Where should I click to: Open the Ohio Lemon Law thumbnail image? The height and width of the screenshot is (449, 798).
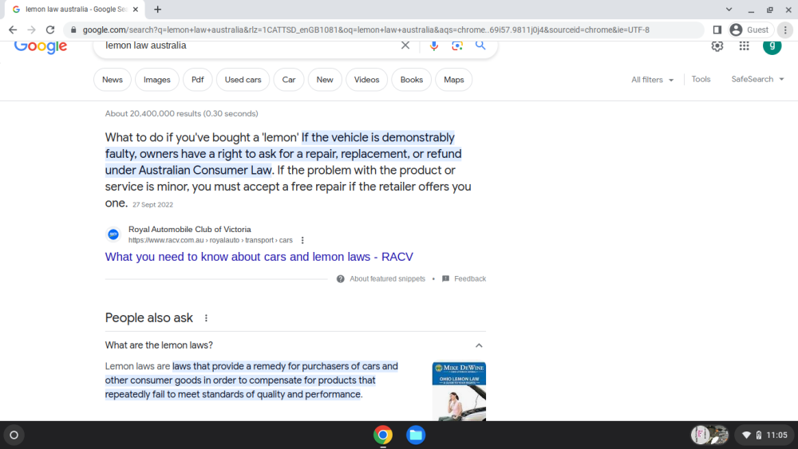pyautogui.click(x=459, y=391)
